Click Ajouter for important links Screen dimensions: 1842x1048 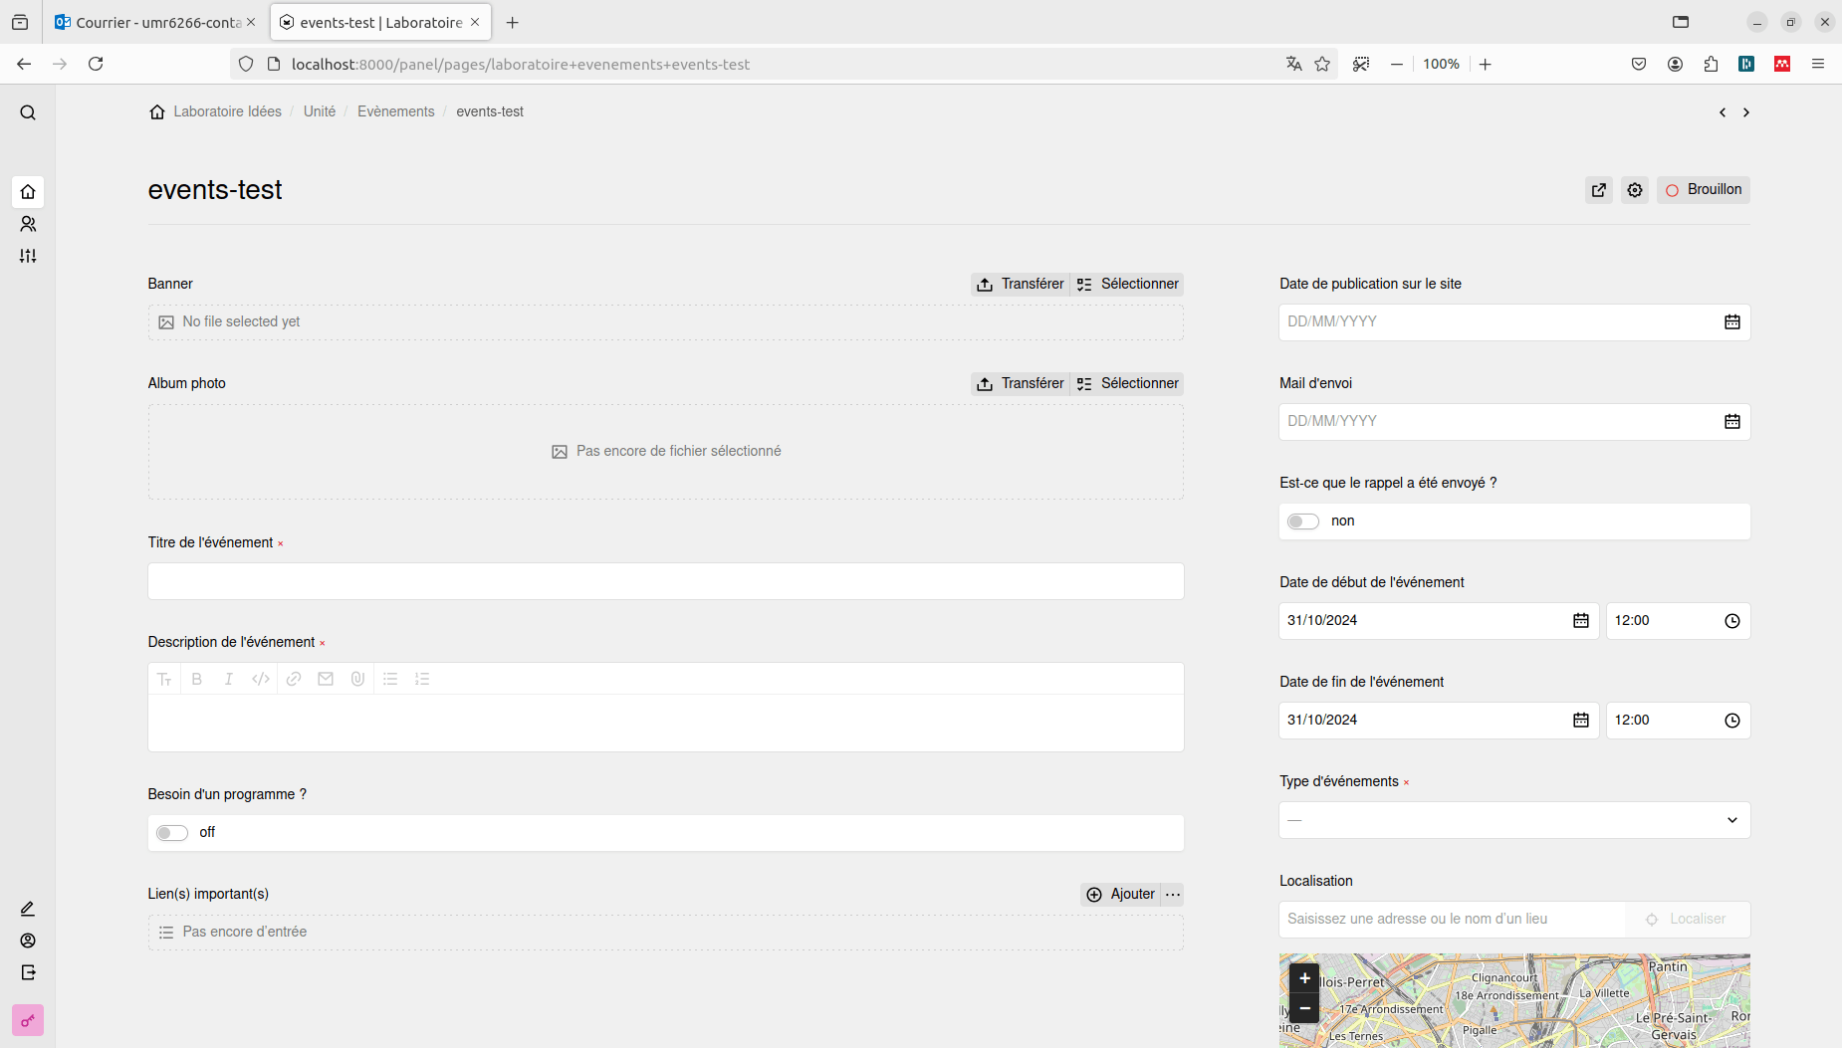coord(1121,895)
